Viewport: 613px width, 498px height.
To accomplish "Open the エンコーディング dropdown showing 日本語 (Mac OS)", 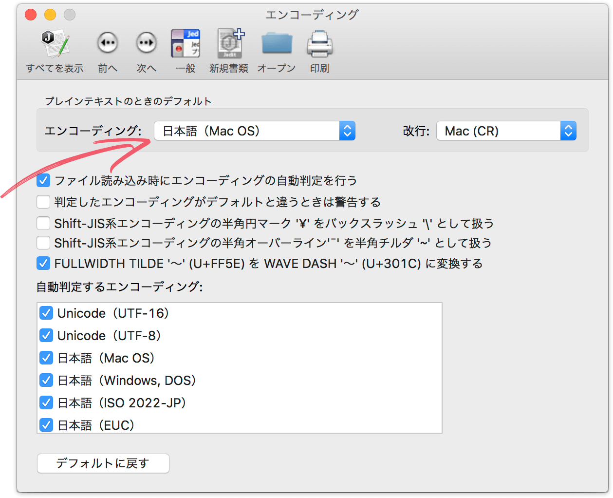I will coord(255,131).
